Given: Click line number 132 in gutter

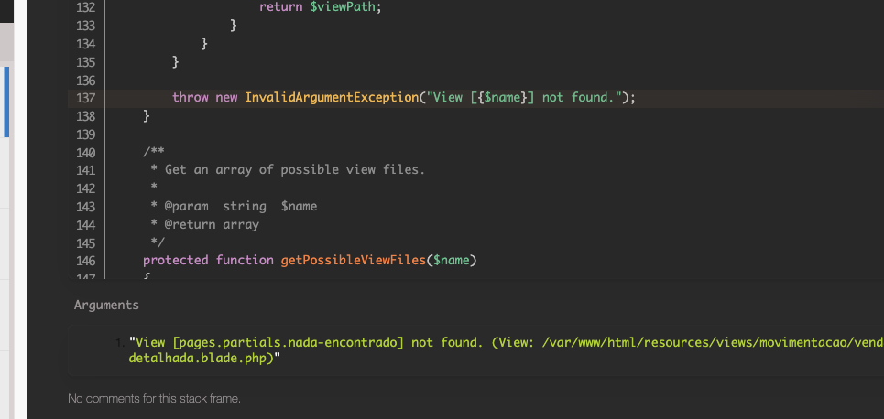Looking at the screenshot, I should coord(86,6).
